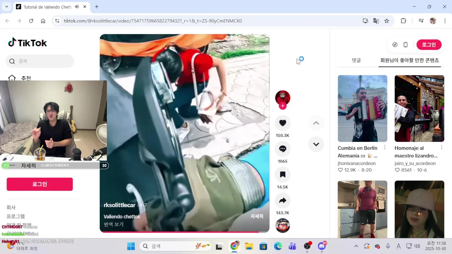The height and width of the screenshot is (254, 452).
Task: Open Chrome from the taskbar
Action: coord(234,246)
